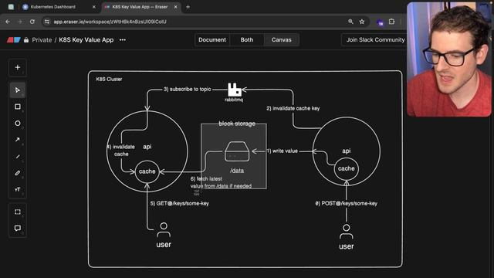Bookmark this page with star icon
This screenshot has width=494, height=278.
pos(362,22)
